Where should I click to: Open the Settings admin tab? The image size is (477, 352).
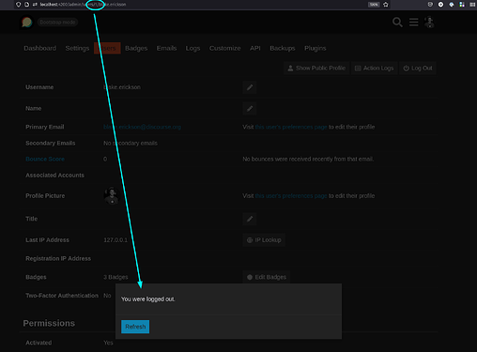click(x=77, y=48)
